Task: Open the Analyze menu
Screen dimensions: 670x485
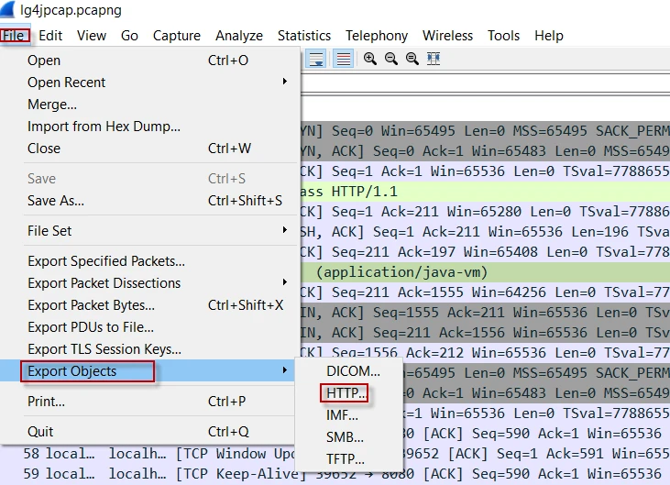Action: click(238, 36)
